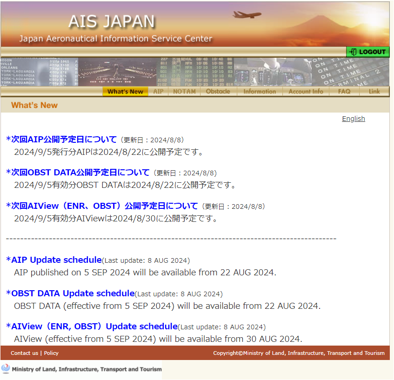This screenshot has width=394, height=380.
Task: Click the 次回AIP公開予定日について heading
Action: point(61,139)
